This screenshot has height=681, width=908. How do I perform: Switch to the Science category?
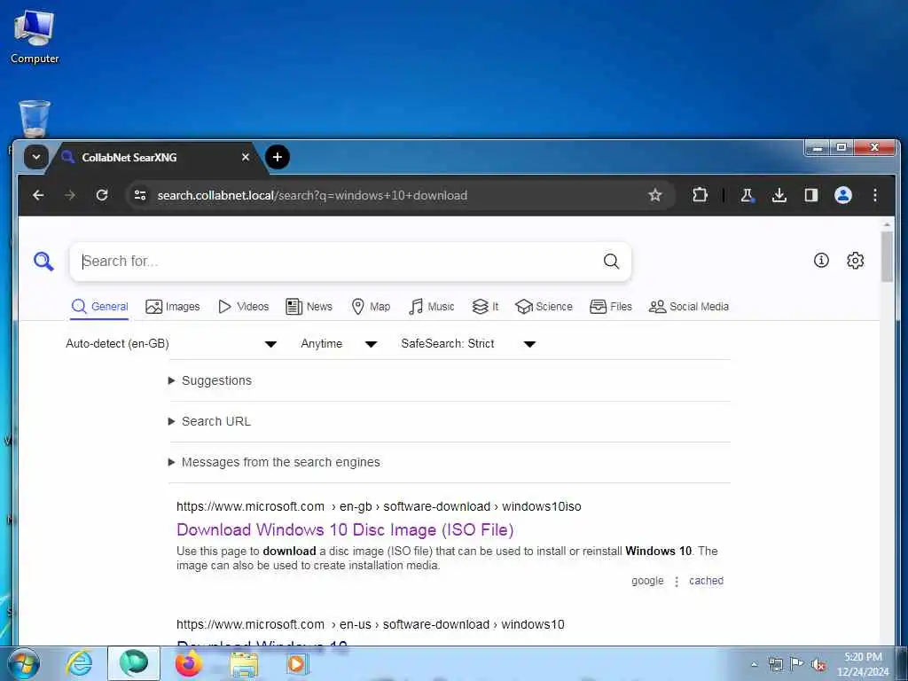click(544, 306)
